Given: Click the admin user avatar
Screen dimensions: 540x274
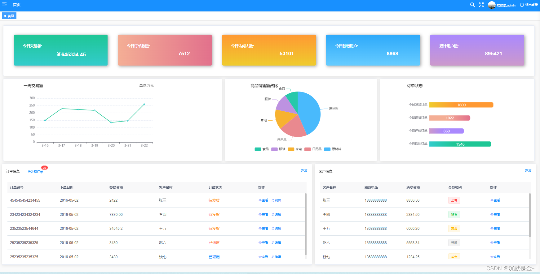Looking at the screenshot, I should pyautogui.click(x=492, y=5).
